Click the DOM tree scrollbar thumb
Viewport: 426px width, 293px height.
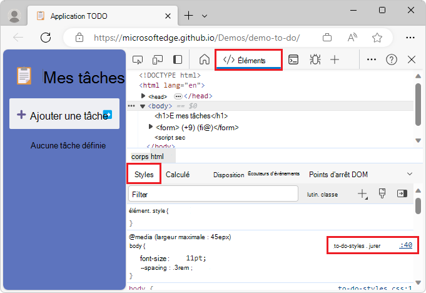418,105
